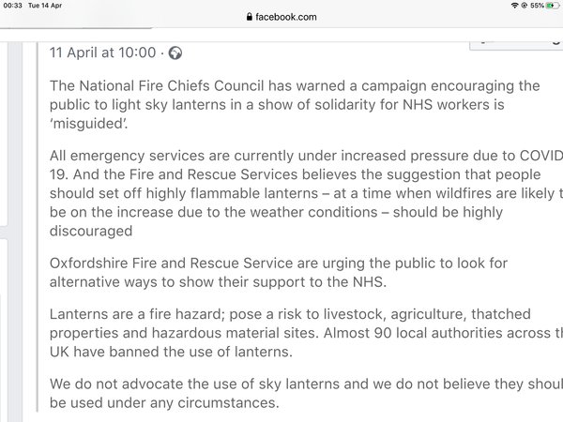Tap the 00:33 clock in status bar
The height and width of the screenshot is (422, 563).
pyautogui.click(x=12, y=6)
